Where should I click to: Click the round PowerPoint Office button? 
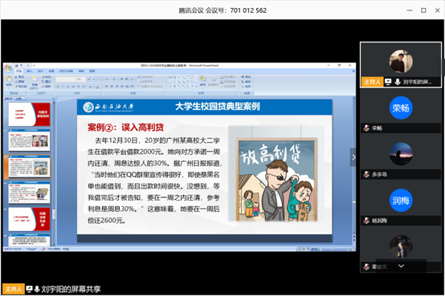pos(8,68)
